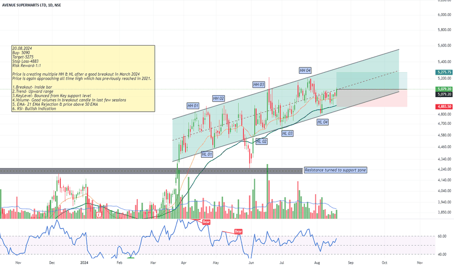Select the HH 02 chart label

point(218,99)
